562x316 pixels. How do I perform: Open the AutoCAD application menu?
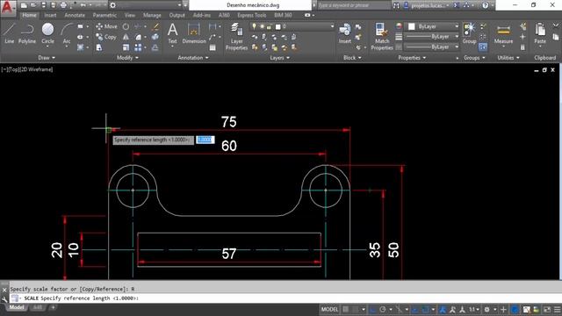(7, 7)
